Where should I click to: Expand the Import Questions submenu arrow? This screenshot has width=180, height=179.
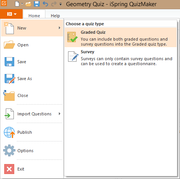[60, 114]
